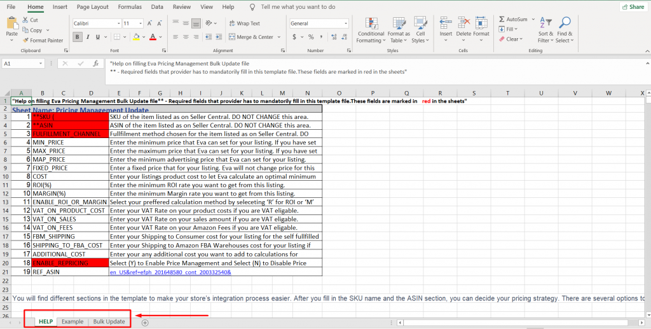This screenshot has width=651, height=329.
Task: Click the Tell me what you want field
Action: (298, 6)
